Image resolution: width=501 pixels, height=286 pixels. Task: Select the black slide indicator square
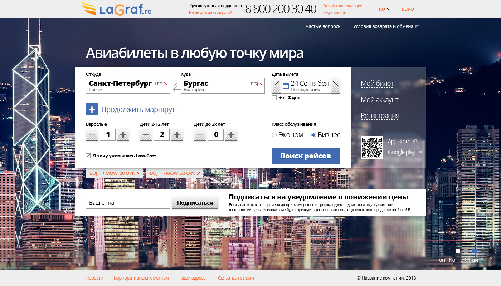pyautogui.click(x=491, y=251)
